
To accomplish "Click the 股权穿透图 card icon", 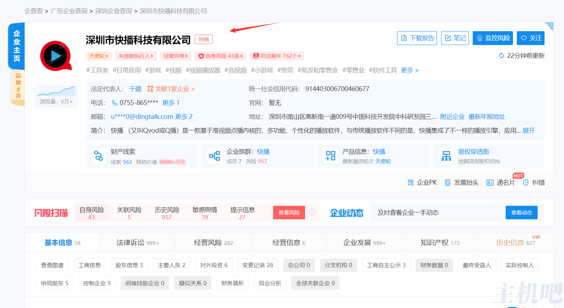I will coord(446,156).
